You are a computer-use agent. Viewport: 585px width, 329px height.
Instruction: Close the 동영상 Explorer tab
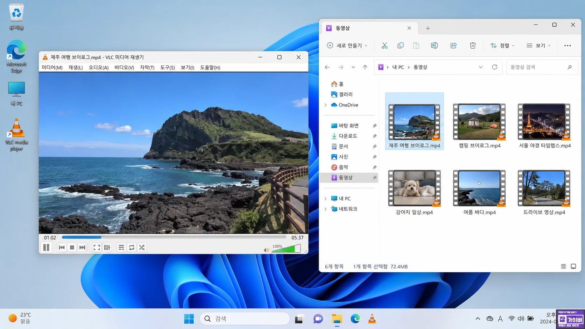409,28
